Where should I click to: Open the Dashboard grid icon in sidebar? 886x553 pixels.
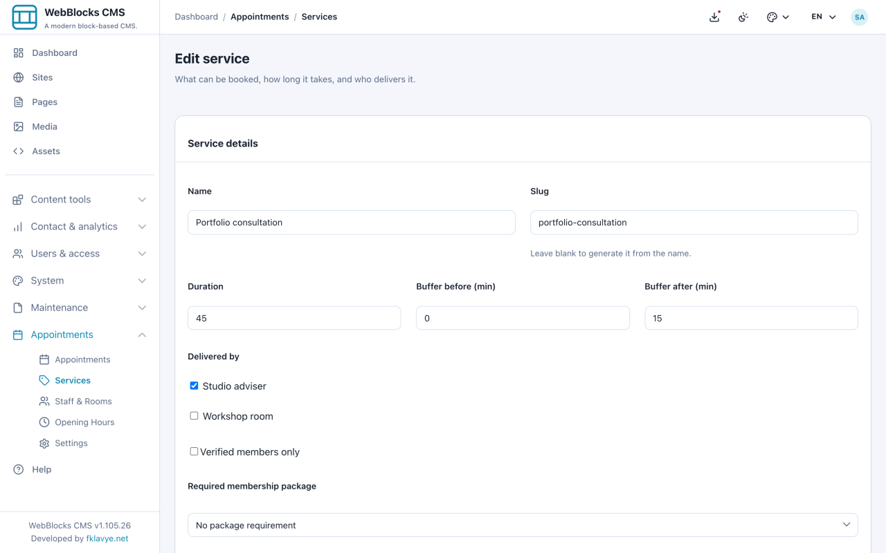[19, 53]
